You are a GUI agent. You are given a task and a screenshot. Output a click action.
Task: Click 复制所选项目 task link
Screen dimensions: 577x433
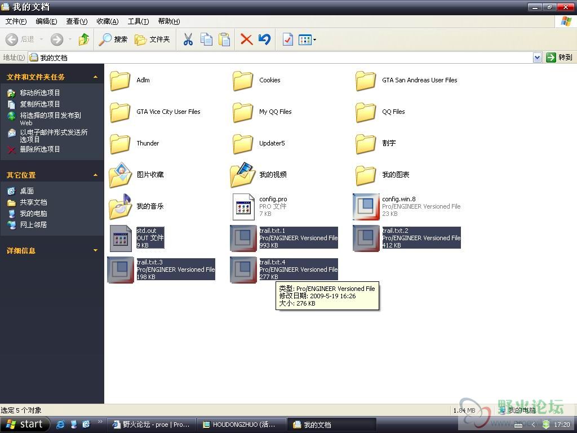[40, 104]
